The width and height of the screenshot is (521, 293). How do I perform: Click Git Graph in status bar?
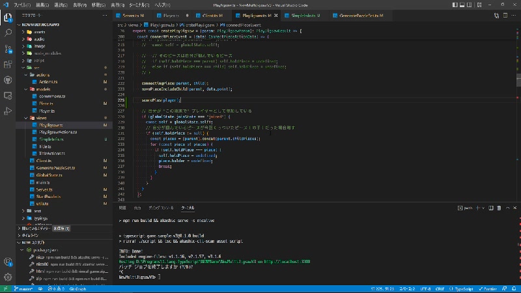77,289
